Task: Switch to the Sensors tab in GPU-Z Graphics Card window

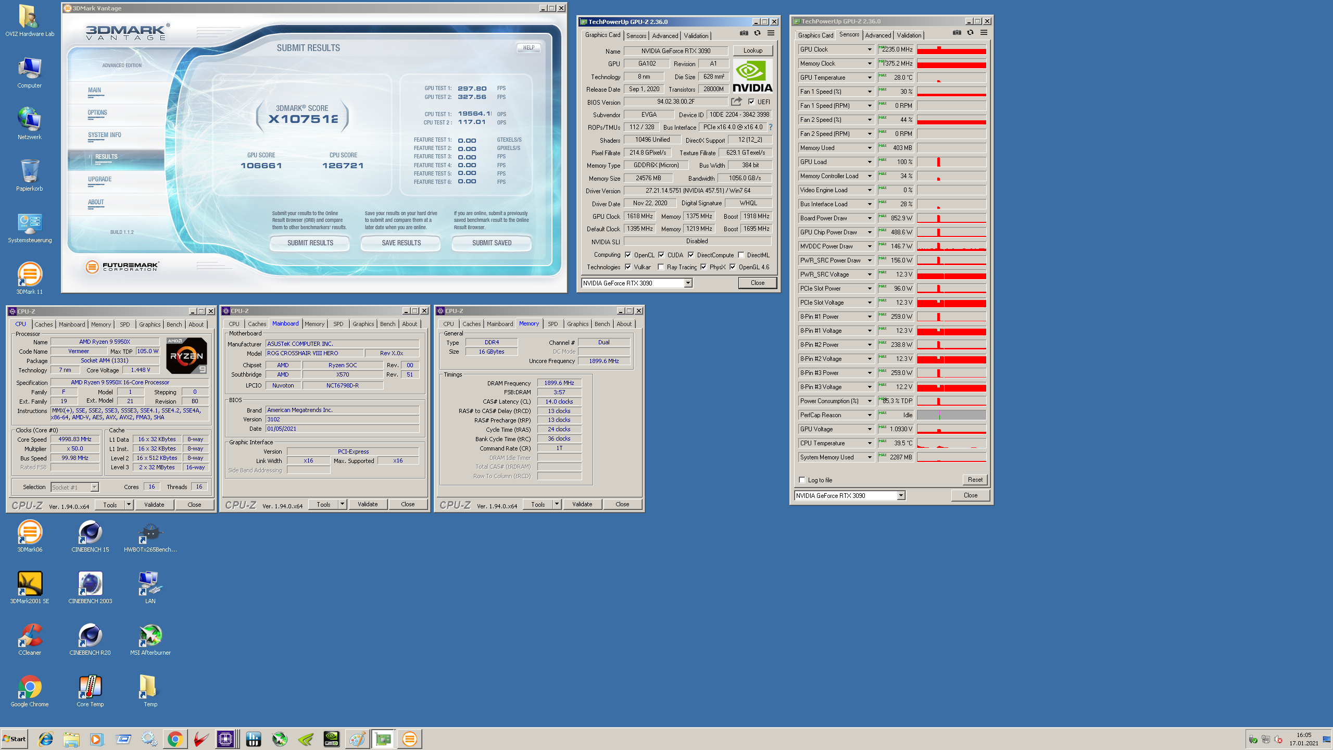Action: (636, 35)
